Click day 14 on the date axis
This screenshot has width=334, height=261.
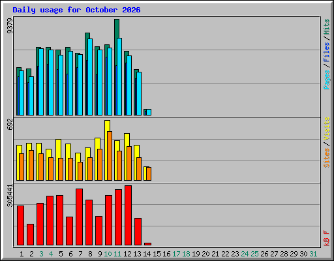pyautogui.click(x=147, y=254)
